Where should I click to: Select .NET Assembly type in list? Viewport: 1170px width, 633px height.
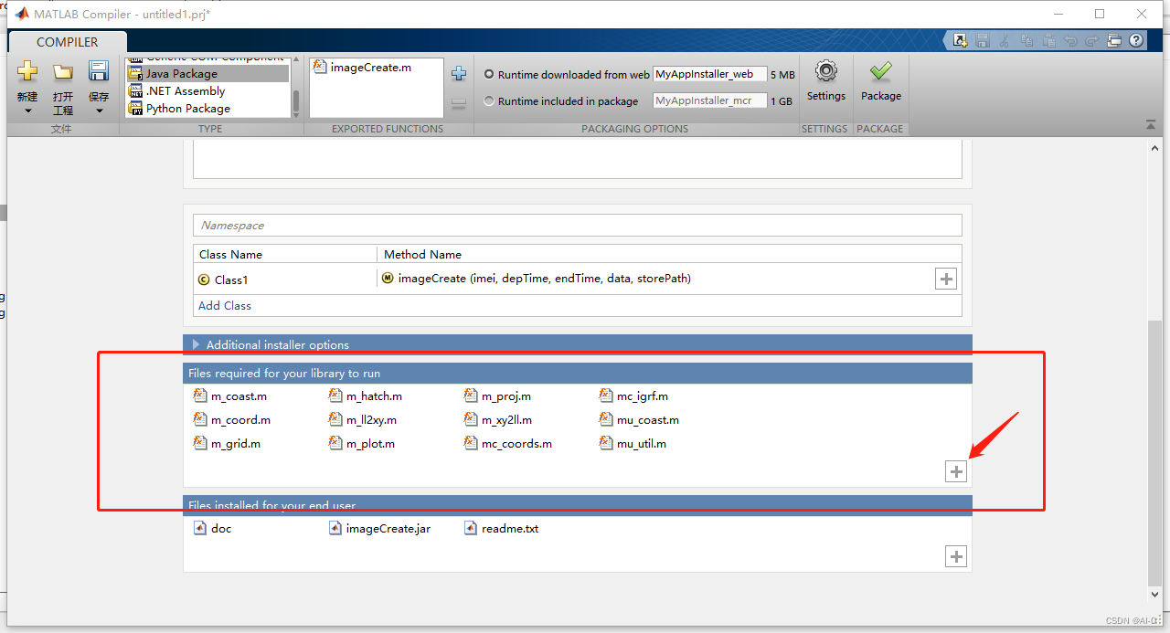click(x=186, y=91)
